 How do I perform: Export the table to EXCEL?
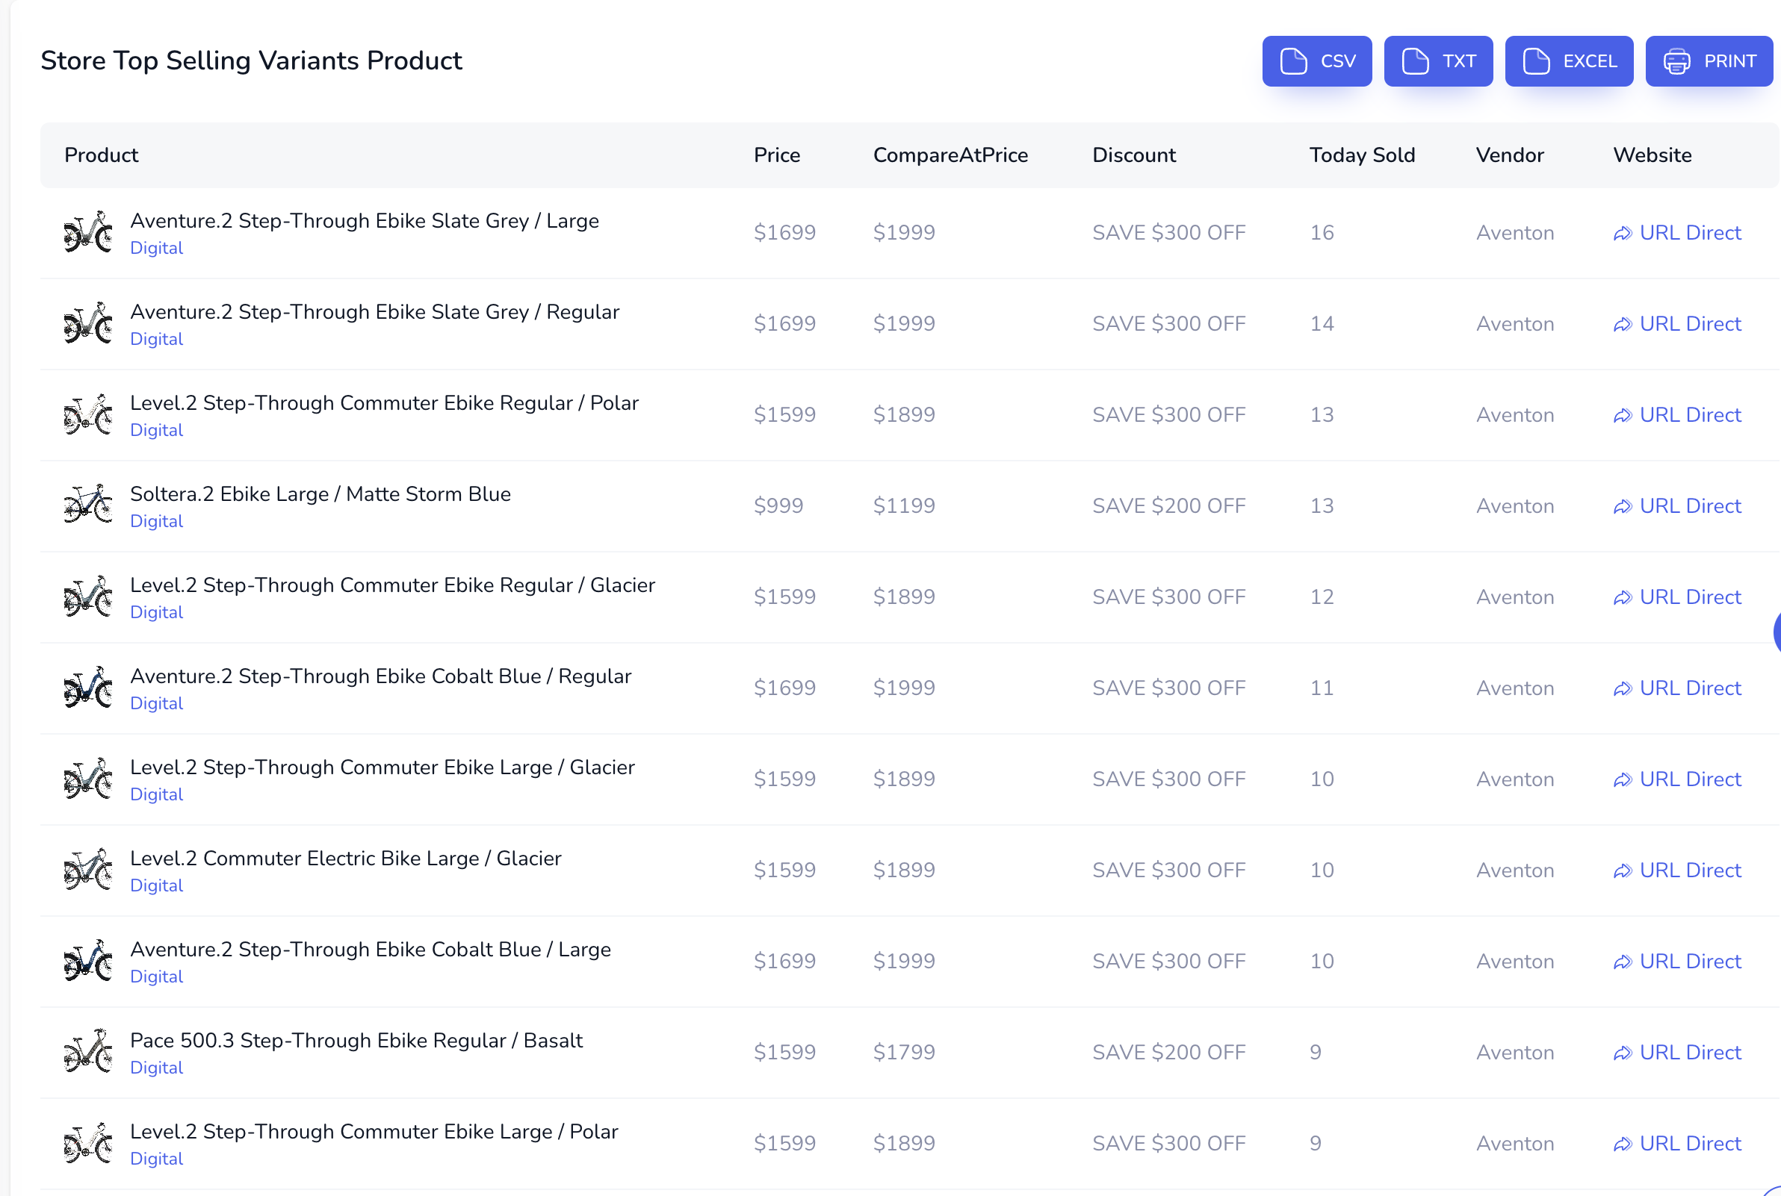point(1569,60)
